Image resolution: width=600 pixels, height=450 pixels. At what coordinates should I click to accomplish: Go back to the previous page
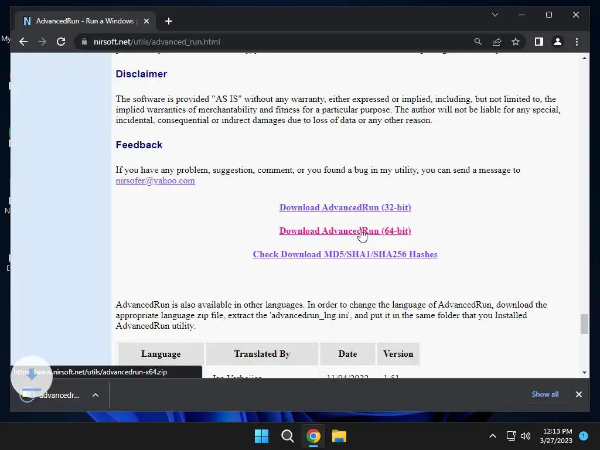[x=23, y=42]
